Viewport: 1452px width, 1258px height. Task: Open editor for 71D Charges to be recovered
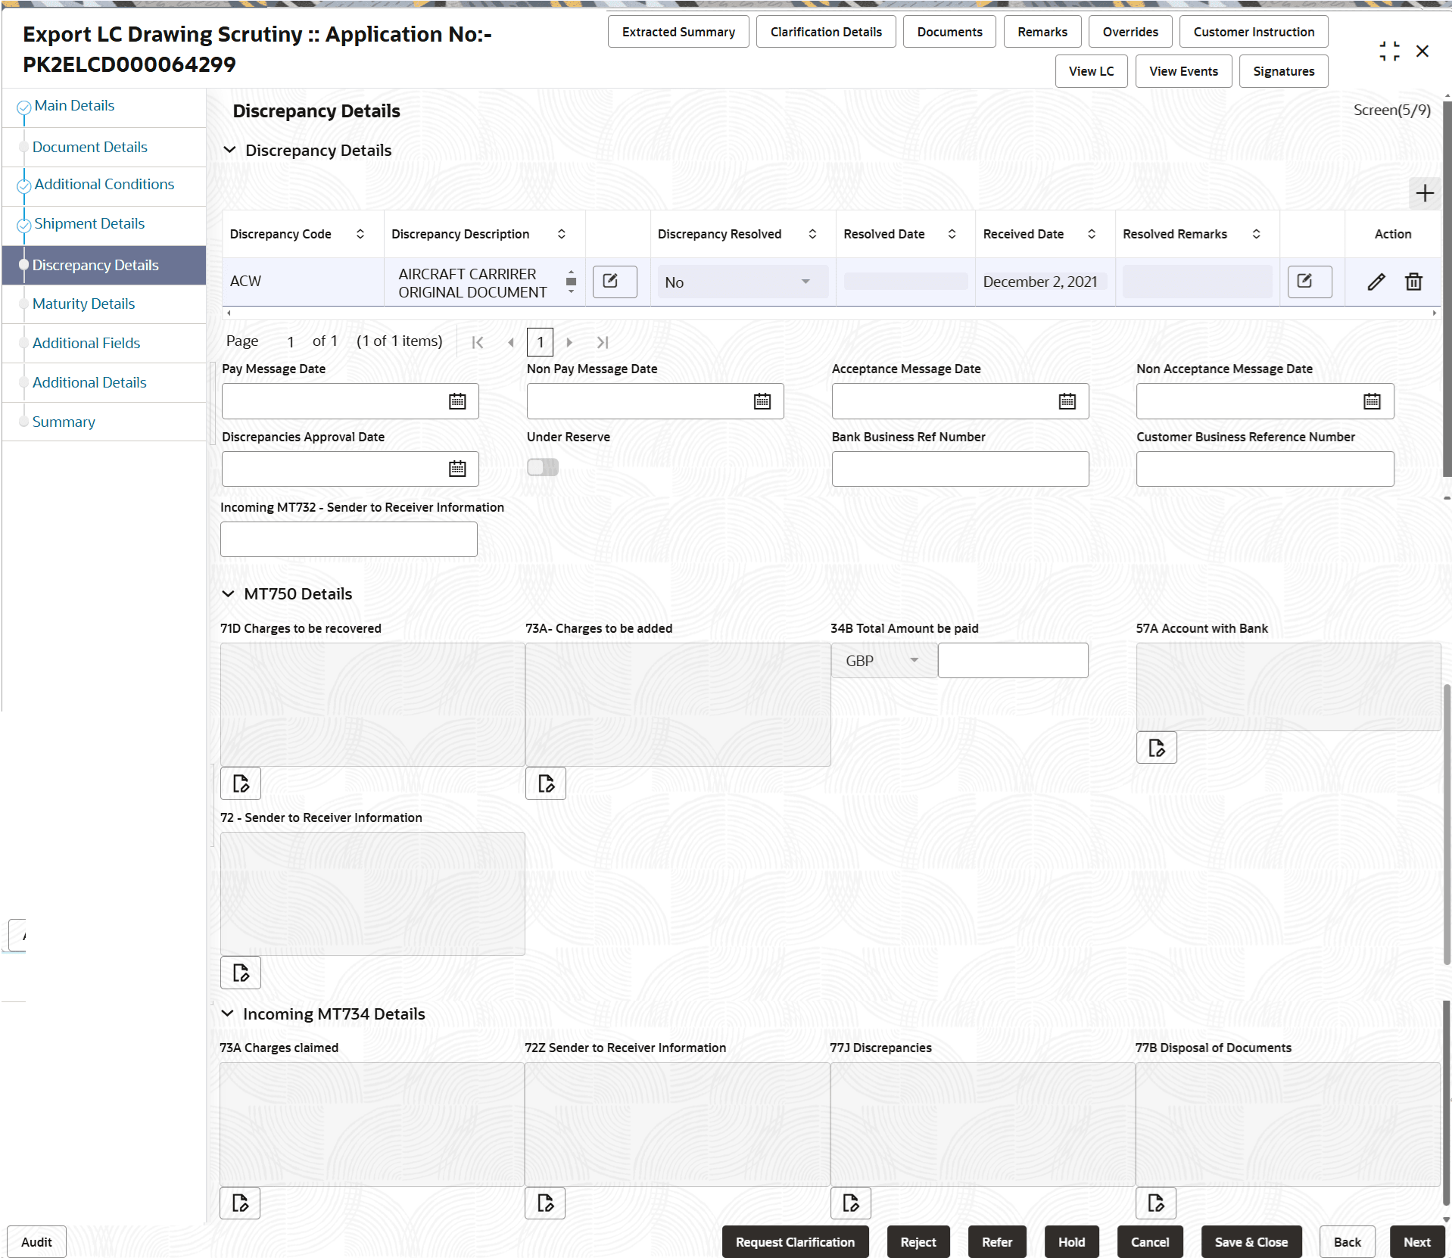(x=240, y=783)
